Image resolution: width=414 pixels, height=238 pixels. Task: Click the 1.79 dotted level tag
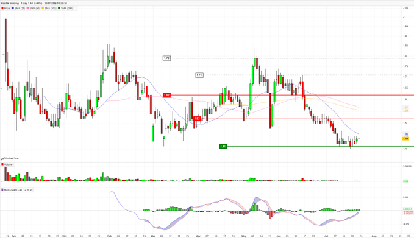tap(166, 58)
